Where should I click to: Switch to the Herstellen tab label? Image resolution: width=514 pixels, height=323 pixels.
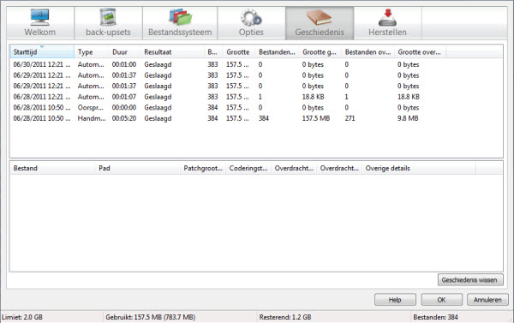click(387, 33)
